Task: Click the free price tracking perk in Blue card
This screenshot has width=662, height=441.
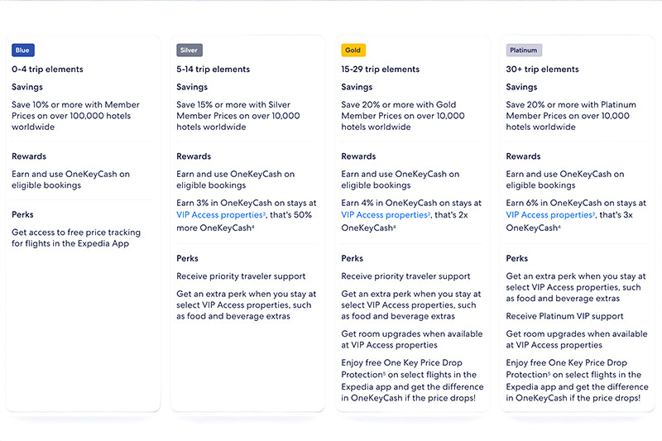Action: click(x=76, y=238)
